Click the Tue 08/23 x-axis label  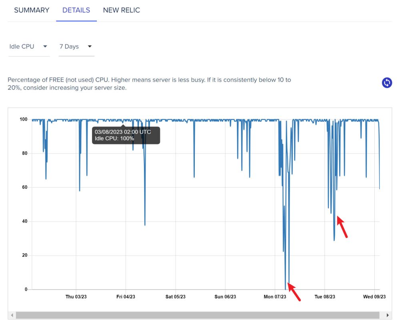coord(325,296)
